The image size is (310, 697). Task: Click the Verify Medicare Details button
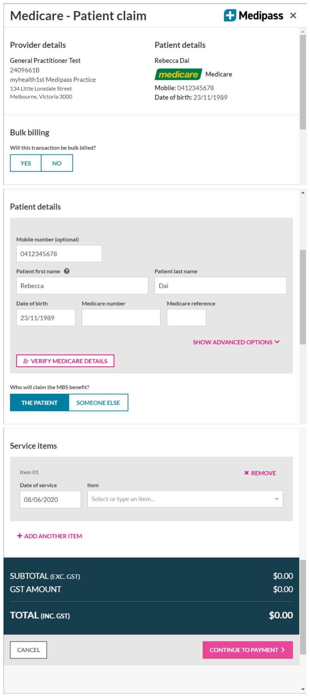click(x=65, y=361)
